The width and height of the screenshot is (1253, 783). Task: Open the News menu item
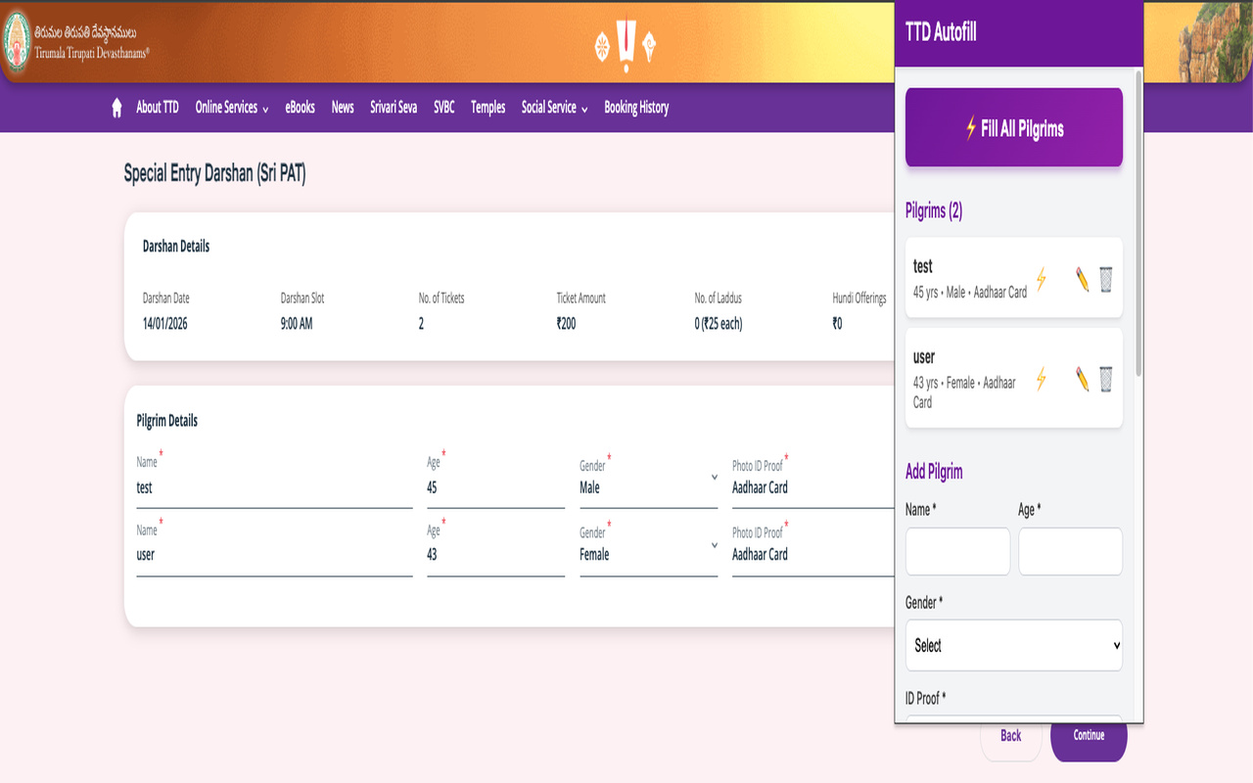[343, 108]
